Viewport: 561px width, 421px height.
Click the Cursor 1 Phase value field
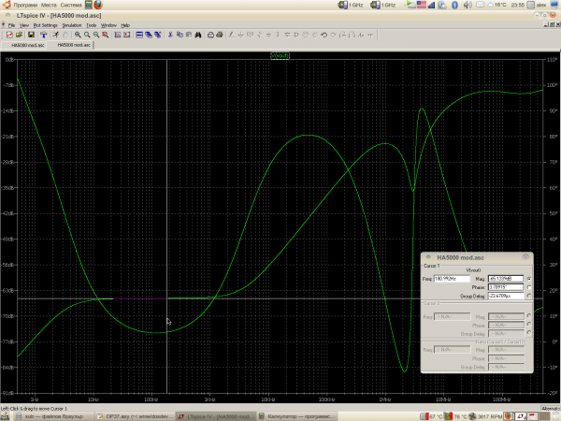tap(506, 287)
